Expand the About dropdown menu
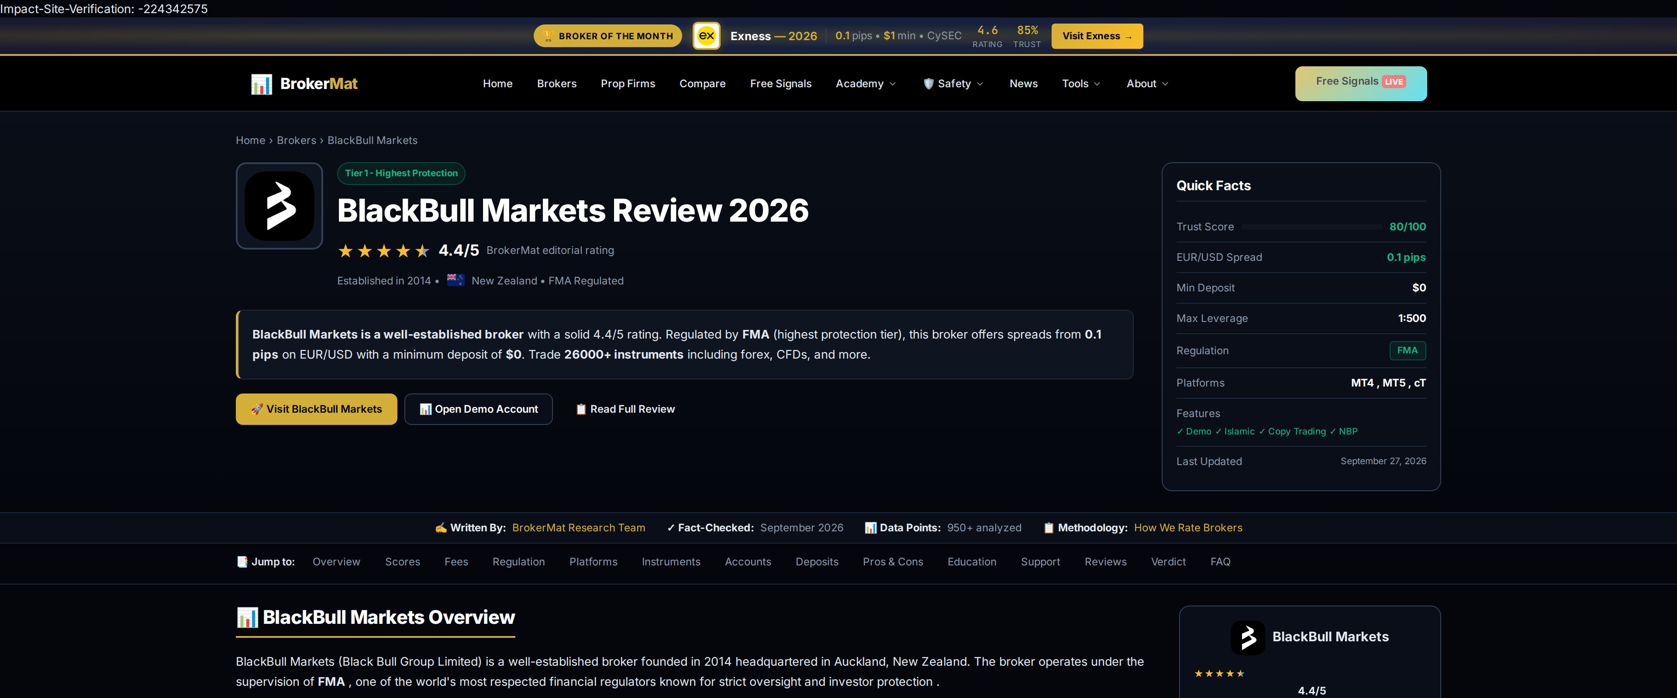 [1147, 84]
